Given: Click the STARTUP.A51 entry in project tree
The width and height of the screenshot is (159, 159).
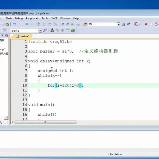Looking at the screenshot, I should 4,54.
